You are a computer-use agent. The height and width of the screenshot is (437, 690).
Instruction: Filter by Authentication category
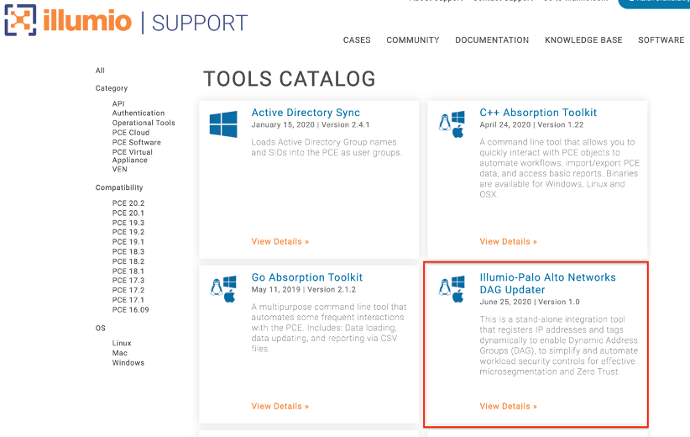pos(139,113)
